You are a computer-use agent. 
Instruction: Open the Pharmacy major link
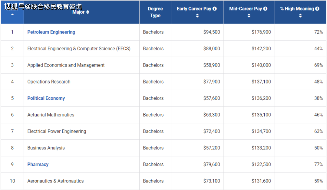[38, 164]
